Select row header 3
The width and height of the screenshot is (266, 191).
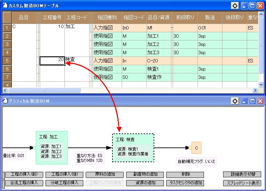click(7, 44)
